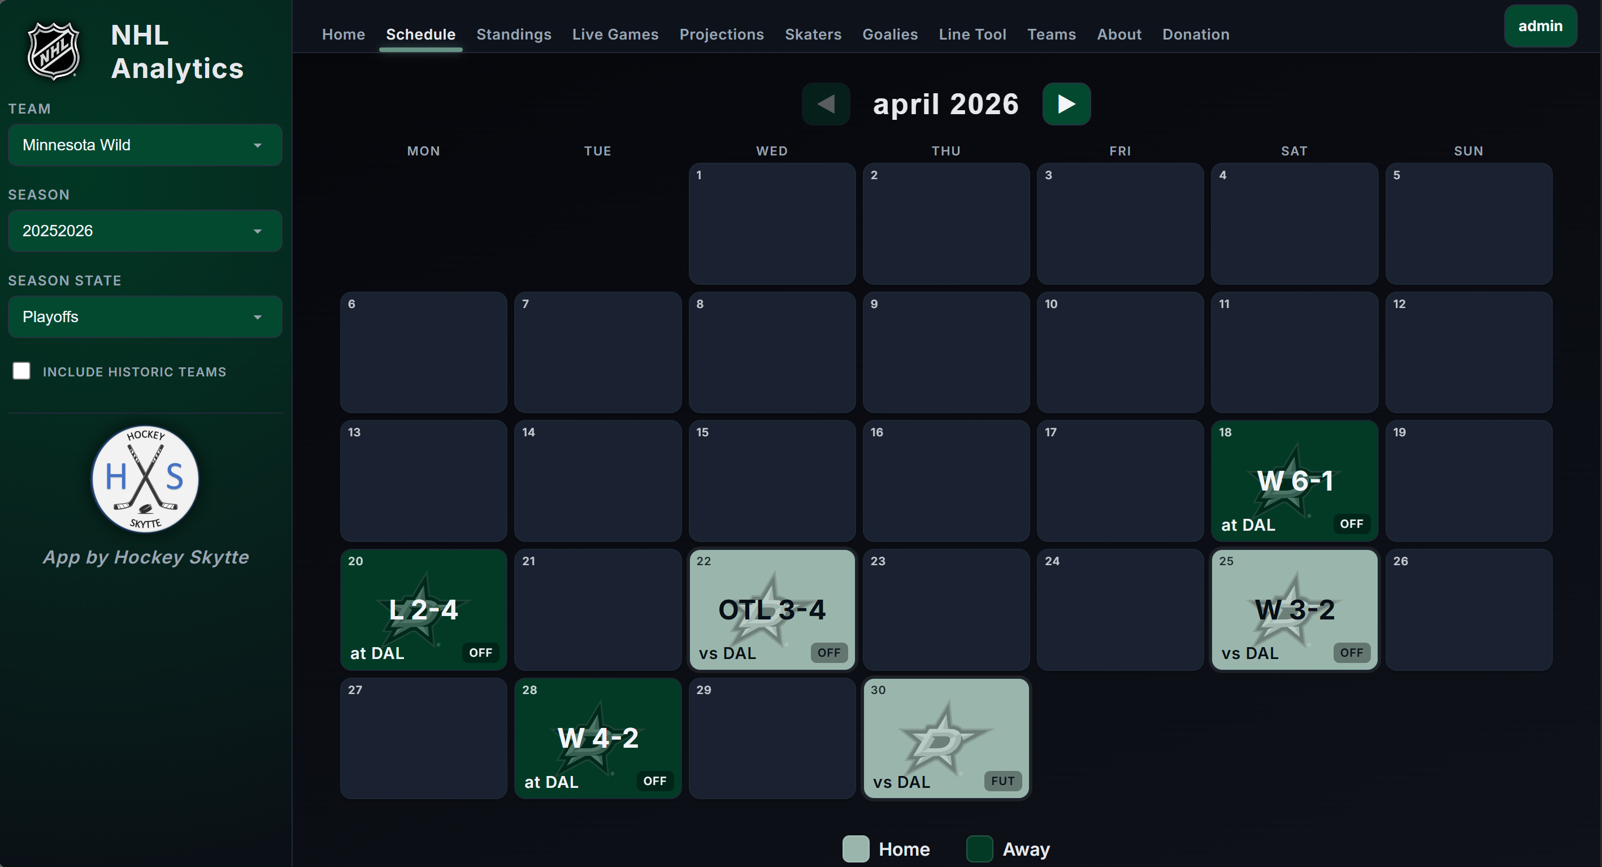Open the April 25 W 3-2 game
Screen dimensions: 1602x867
tap(1293, 609)
